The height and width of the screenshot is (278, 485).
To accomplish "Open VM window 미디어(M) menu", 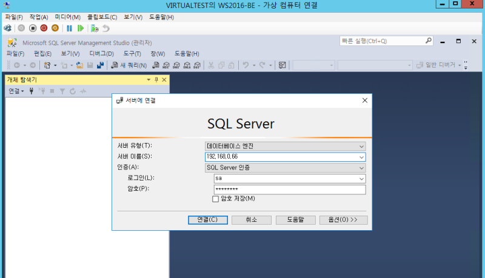I will point(68,18).
